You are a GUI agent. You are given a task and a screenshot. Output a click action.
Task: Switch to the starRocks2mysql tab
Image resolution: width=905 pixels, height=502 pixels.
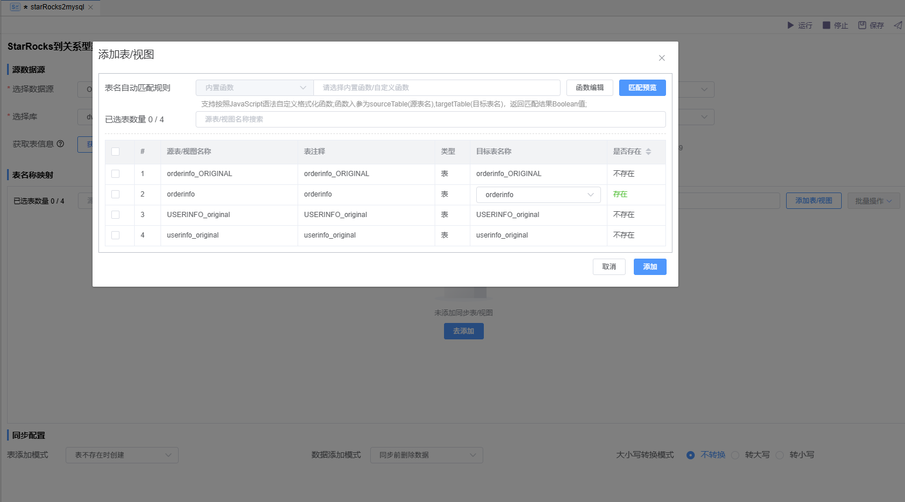(x=53, y=7)
